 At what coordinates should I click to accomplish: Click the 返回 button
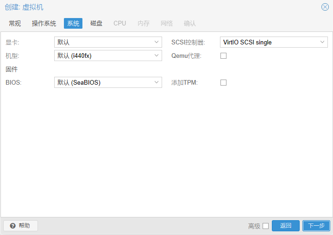coord(286,226)
